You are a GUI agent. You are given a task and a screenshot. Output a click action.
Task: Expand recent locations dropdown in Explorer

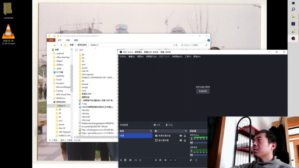pos(58,45)
